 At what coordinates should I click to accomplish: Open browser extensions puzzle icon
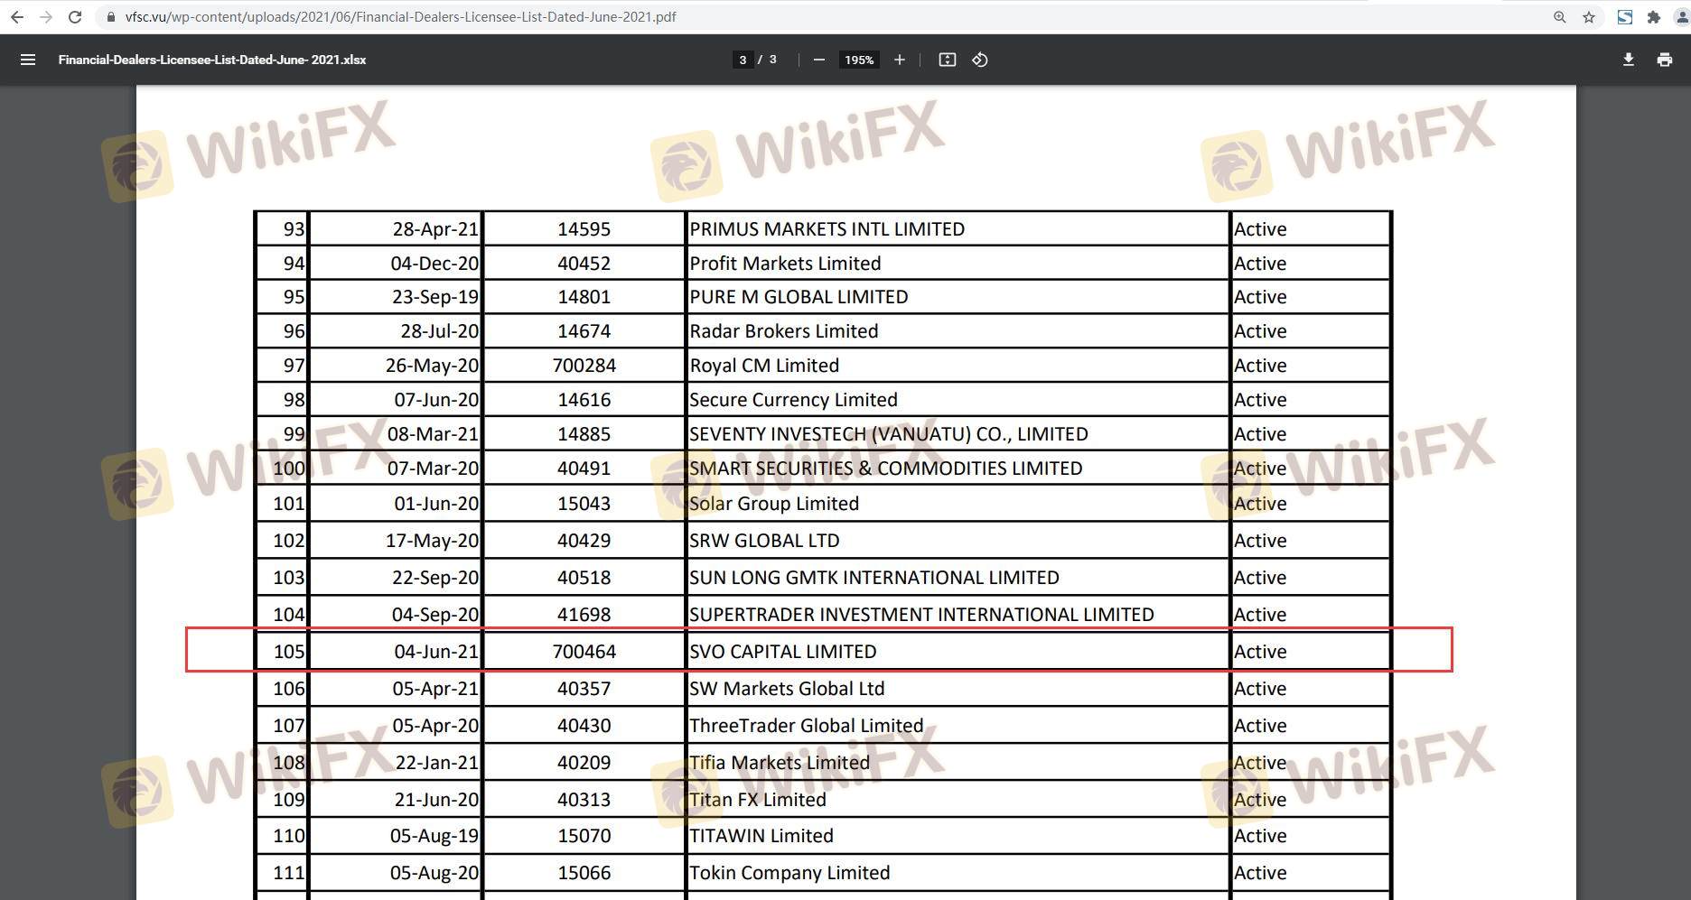pyautogui.click(x=1654, y=17)
